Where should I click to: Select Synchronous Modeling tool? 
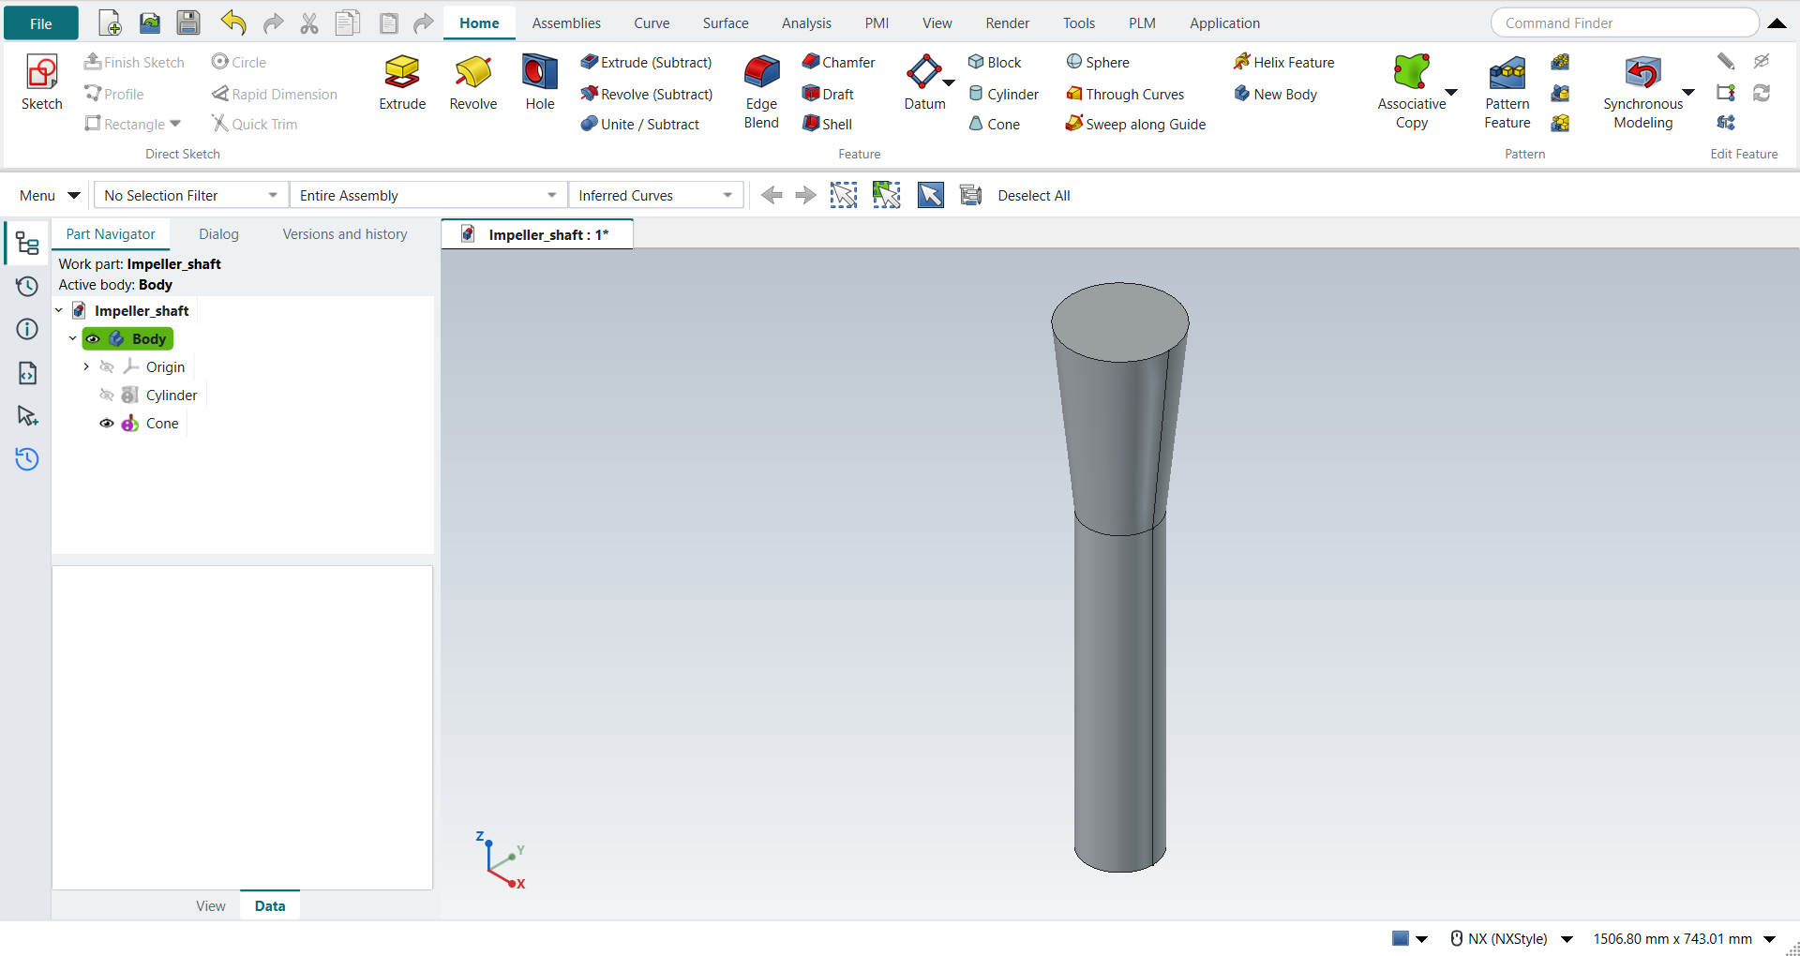[1643, 92]
